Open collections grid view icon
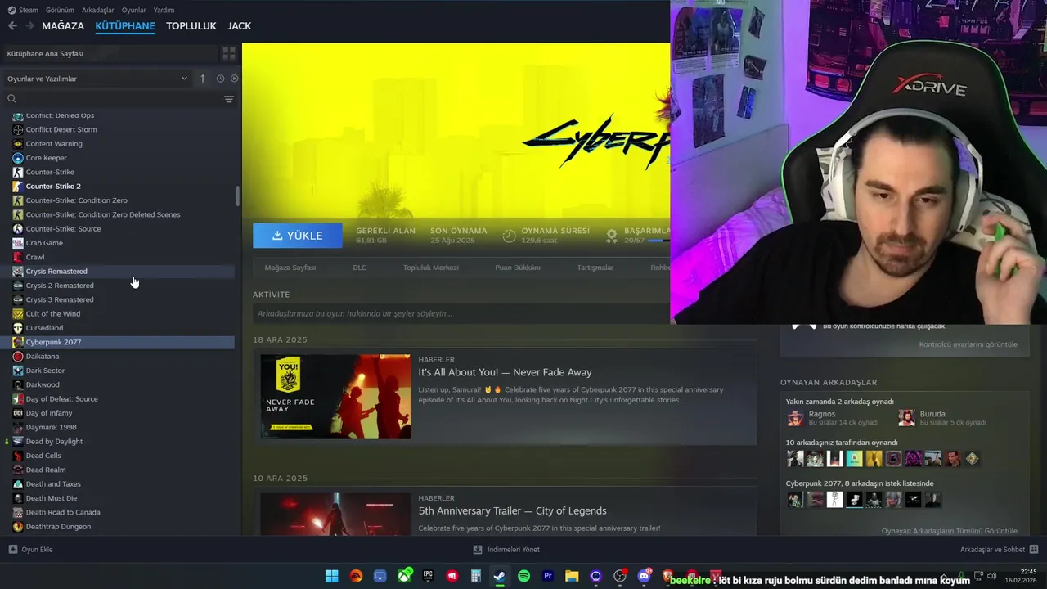1047x589 pixels. [x=229, y=53]
